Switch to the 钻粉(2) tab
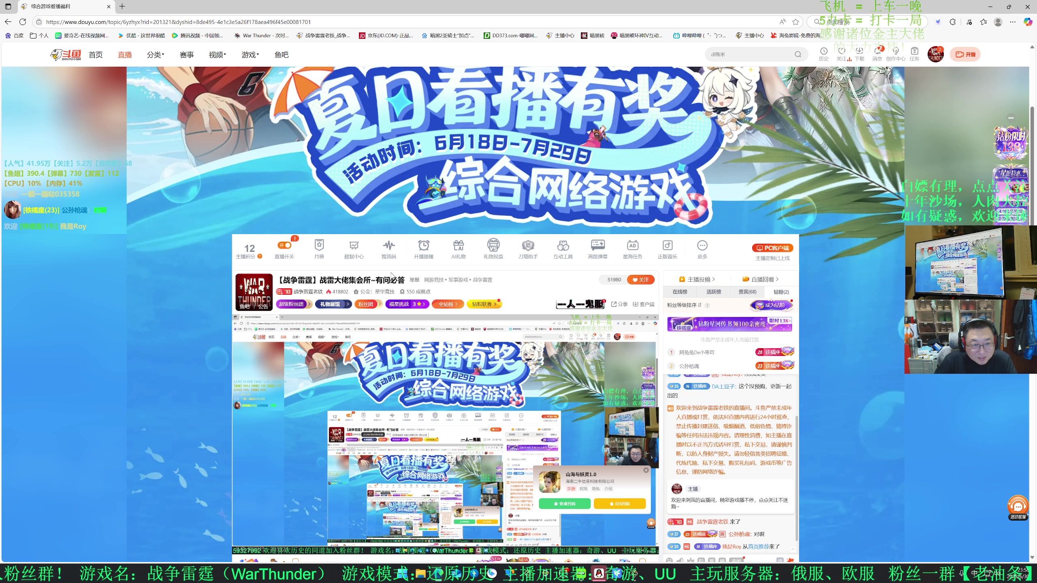 (x=781, y=292)
